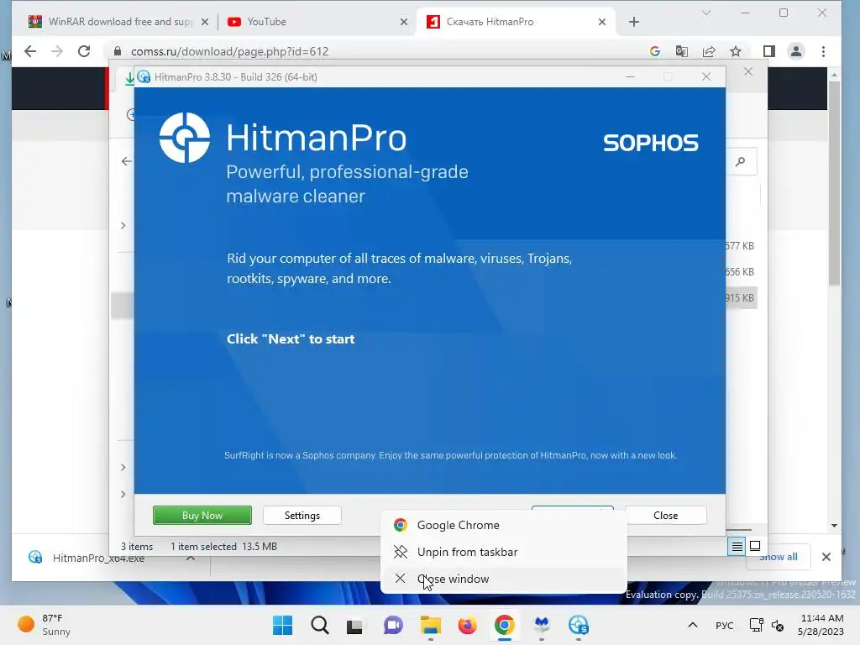The width and height of the screenshot is (860, 645).
Task: Click the Chrome back arrow
Action: click(30, 51)
